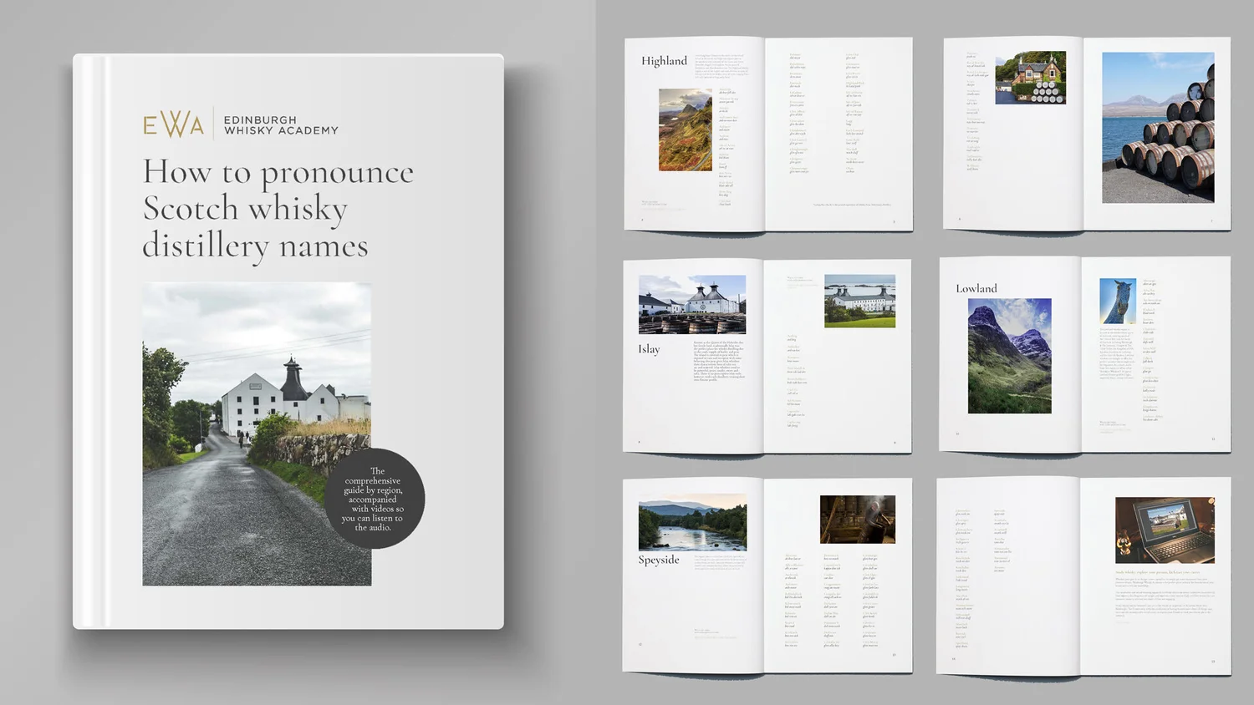The height and width of the screenshot is (705, 1254).
Task: Click the cover title 'How to pronounce Scotch whisky distillery names'
Action: pos(278,209)
